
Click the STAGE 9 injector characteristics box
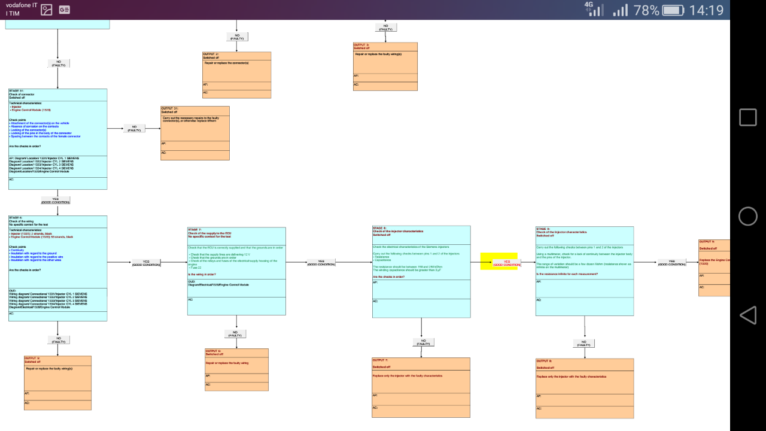point(584,271)
